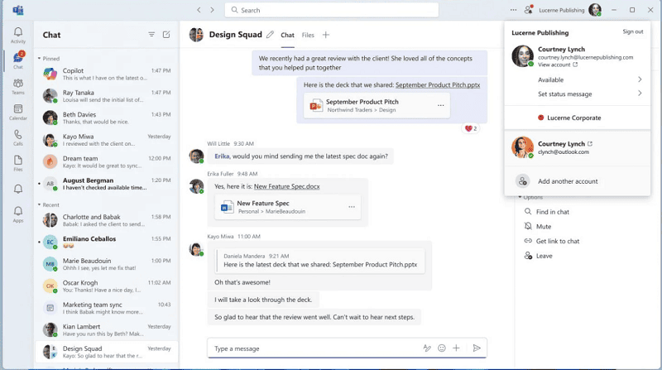
Task: Switch to the clynch@outlook.com account
Action: point(577,147)
